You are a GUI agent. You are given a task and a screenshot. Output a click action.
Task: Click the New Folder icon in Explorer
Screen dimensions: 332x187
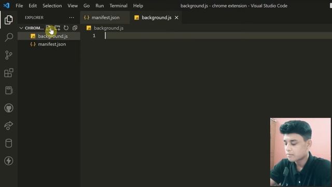tap(57, 28)
